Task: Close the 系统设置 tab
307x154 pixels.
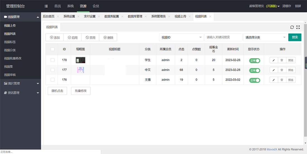Action: [78, 16]
